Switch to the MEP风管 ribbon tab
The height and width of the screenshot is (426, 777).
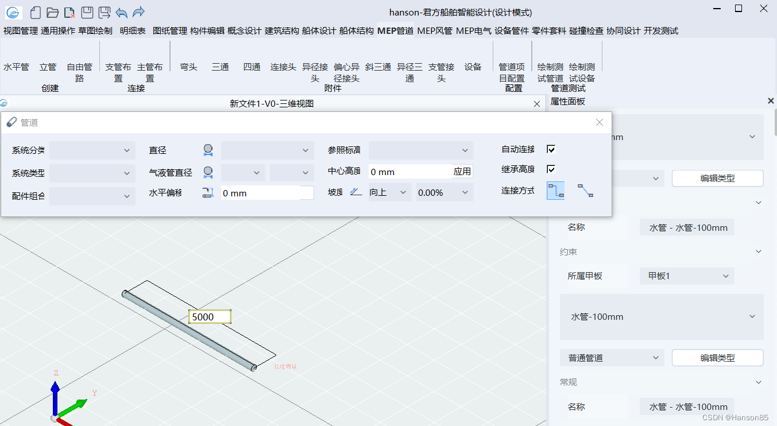click(x=434, y=31)
